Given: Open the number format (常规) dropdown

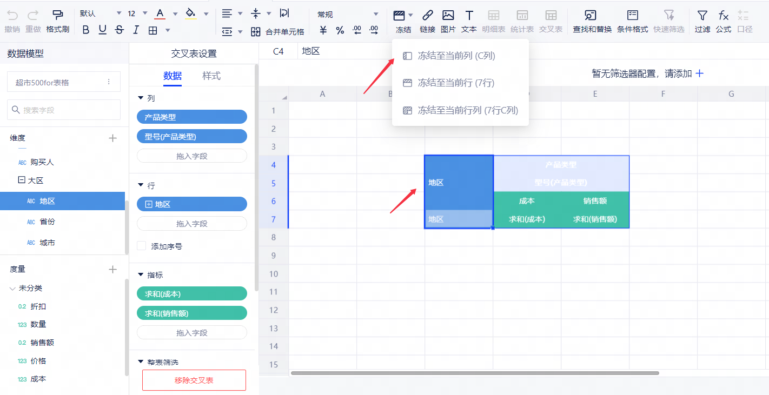Looking at the screenshot, I should point(376,15).
